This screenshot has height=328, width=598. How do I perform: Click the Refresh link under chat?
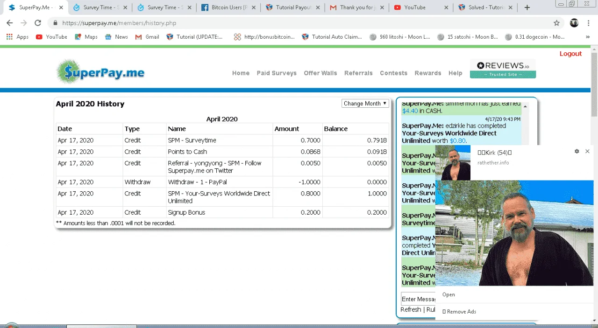(411, 309)
